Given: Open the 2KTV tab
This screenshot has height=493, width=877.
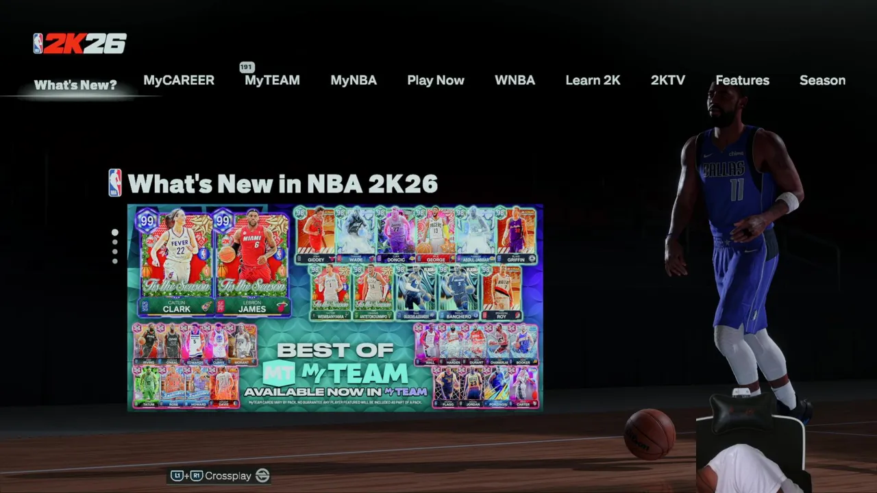Looking at the screenshot, I should tap(668, 80).
